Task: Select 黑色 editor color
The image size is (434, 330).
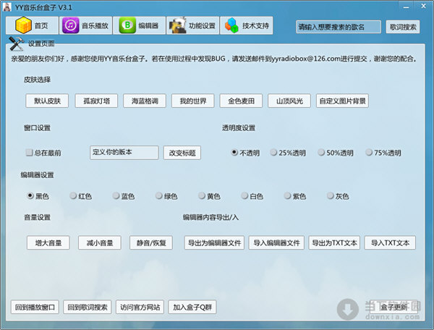Action: click(38, 196)
